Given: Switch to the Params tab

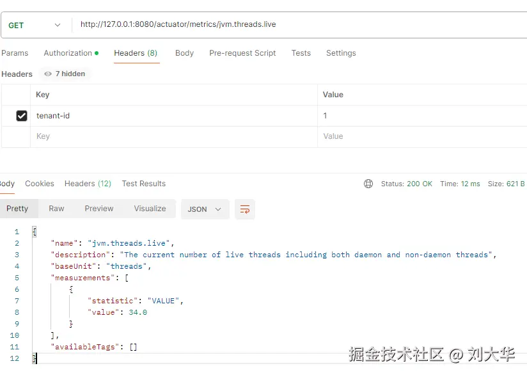Looking at the screenshot, I should (x=15, y=53).
